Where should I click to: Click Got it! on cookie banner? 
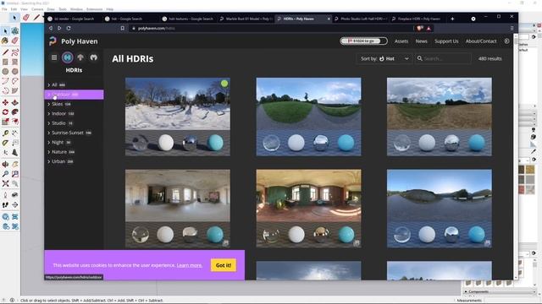click(x=224, y=265)
